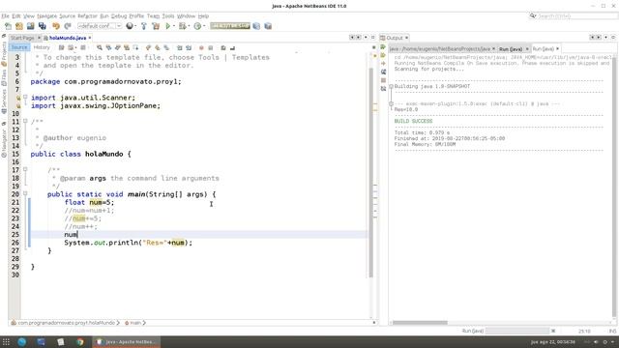The width and height of the screenshot is (619, 348).
Task: Click Find Previous Occurrence icon
Action: point(108,47)
